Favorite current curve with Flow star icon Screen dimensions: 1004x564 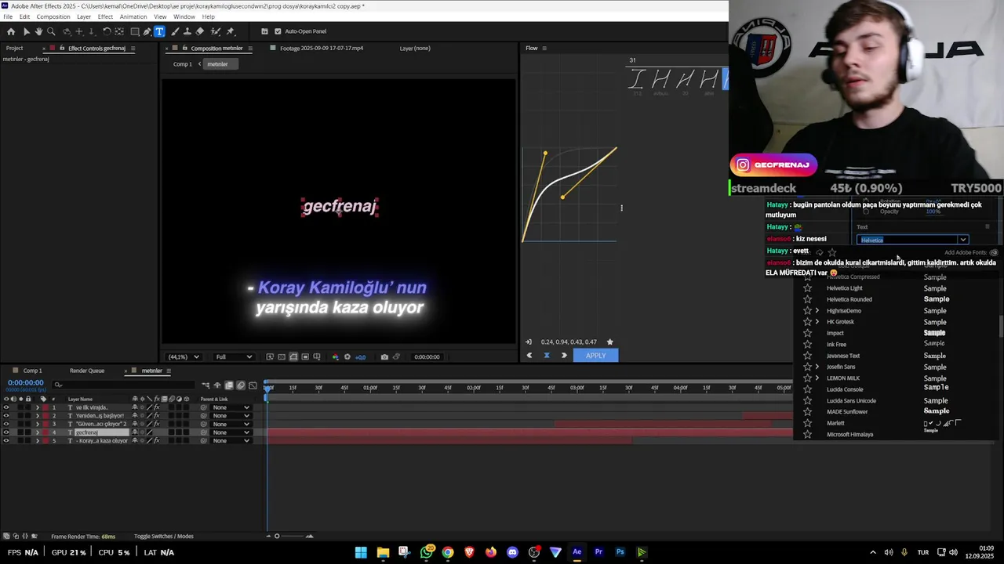click(x=610, y=342)
